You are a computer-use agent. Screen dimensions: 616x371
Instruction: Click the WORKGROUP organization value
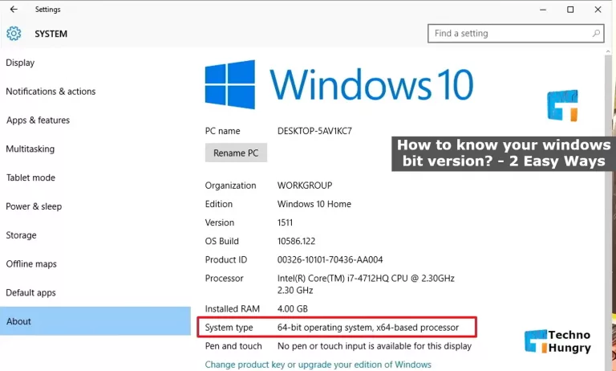tap(305, 185)
